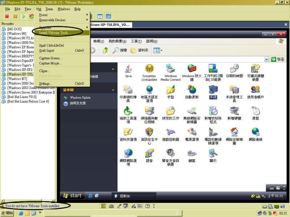Click the 資料夾 folders toolbar button
This screenshot has height=217, width=290.
pyautogui.click(x=140, y=50)
